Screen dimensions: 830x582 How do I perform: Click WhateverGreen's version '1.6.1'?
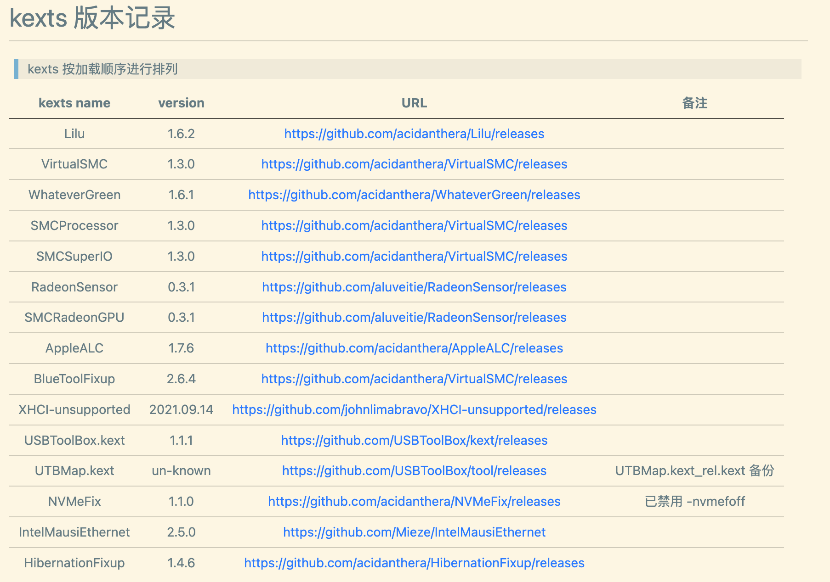(x=181, y=195)
